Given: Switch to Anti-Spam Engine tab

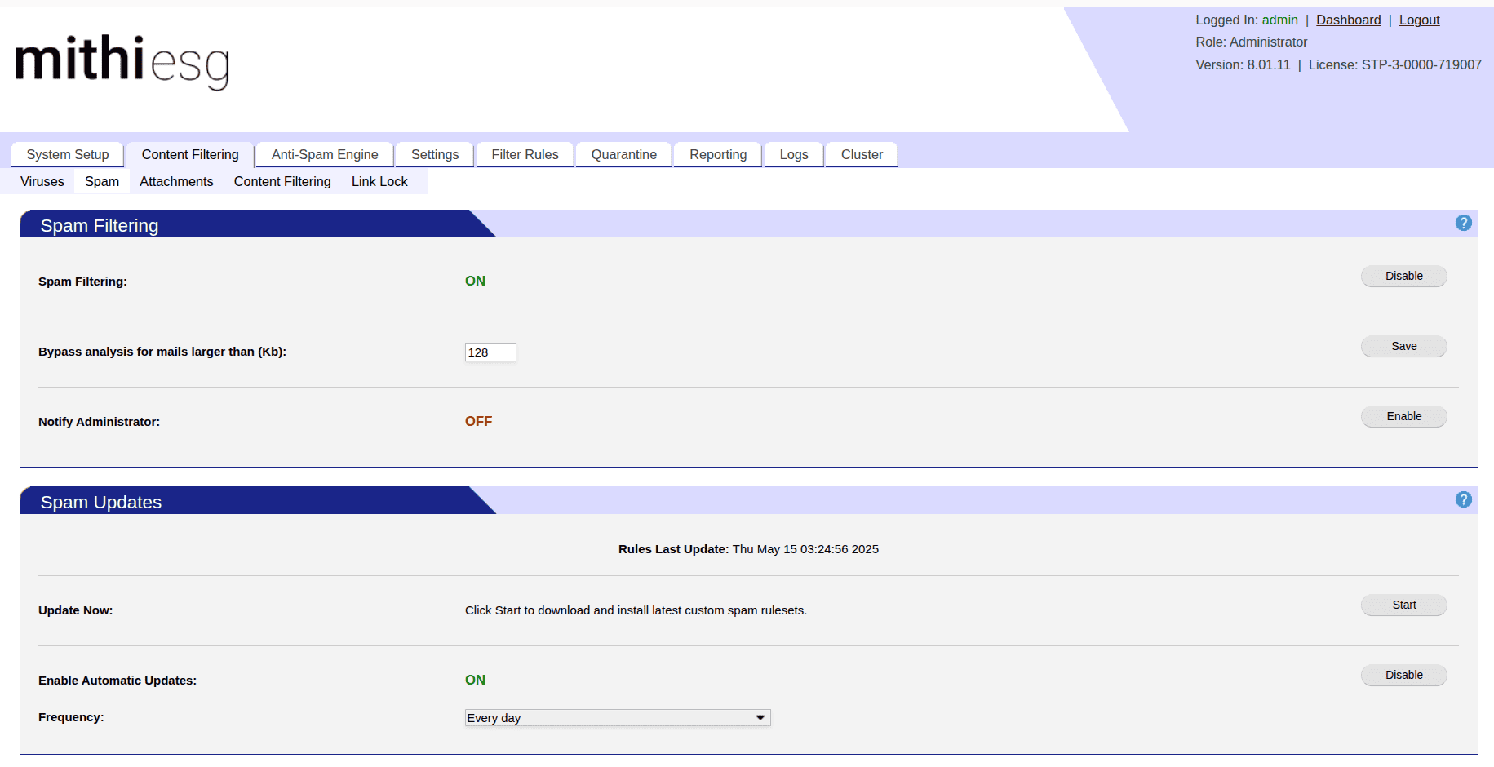Looking at the screenshot, I should tap(325, 154).
